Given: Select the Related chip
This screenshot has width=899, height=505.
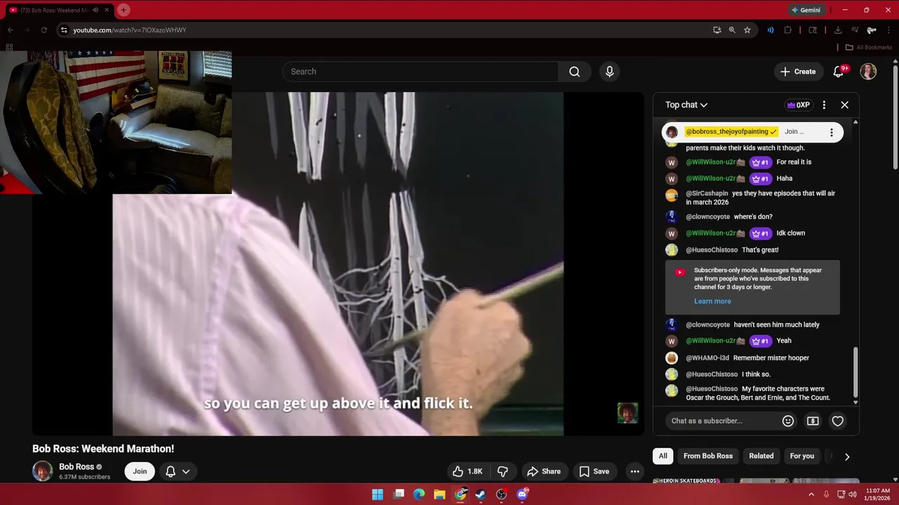Looking at the screenshot, I should (761, 456).
